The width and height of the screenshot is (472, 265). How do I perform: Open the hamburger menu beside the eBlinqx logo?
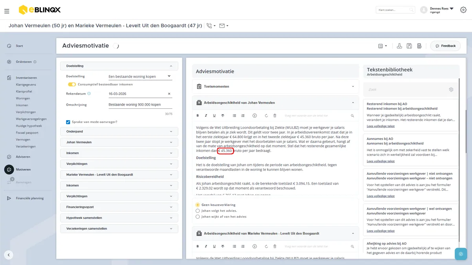coord(7,11)
